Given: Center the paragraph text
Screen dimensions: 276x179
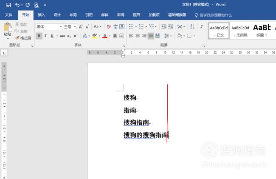Looking at the screenshot, I should coord(138,36).
